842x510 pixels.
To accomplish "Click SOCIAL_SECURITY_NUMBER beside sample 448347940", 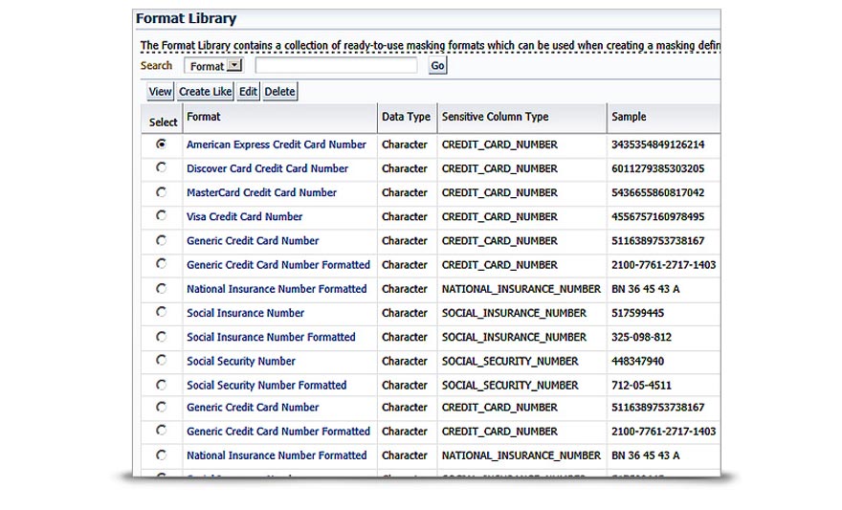I will (x=510, y=362).
